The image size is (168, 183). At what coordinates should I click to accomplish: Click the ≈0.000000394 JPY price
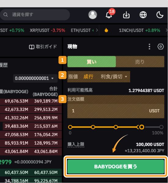pyautogui.click(x=33, y=162)
